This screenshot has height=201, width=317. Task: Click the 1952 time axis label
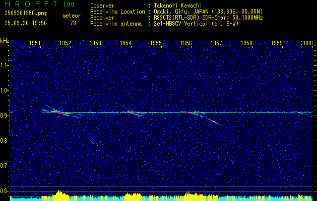tap(66, 43)
